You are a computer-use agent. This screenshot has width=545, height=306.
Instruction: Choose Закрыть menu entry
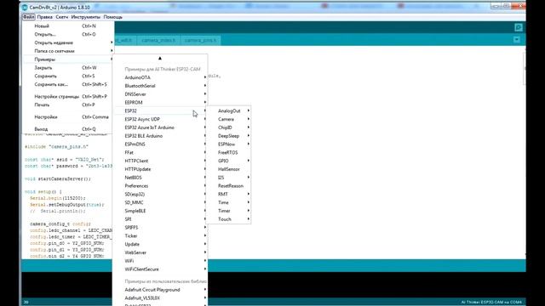[x=68, y=68]
